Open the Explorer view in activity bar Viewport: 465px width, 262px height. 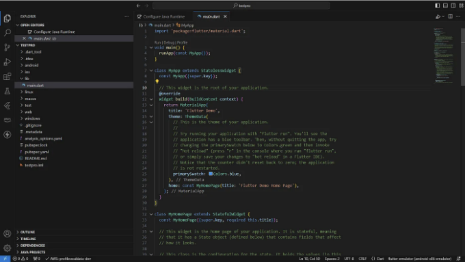[7, 18]
